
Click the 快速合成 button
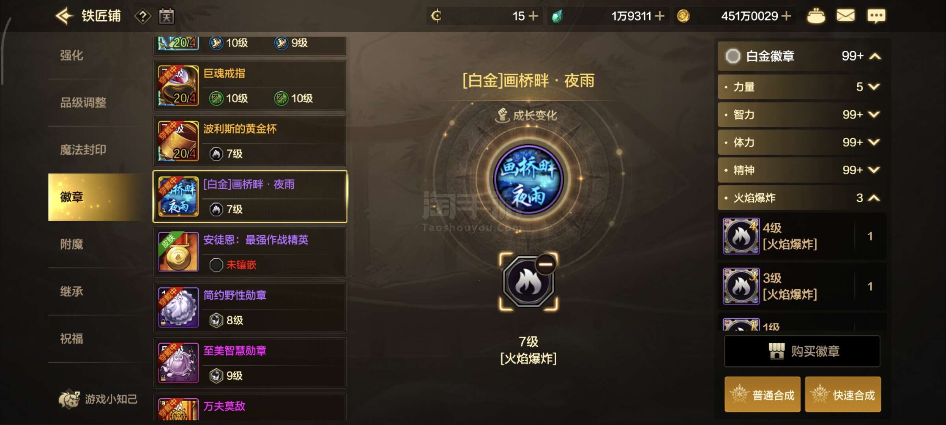coord(843,395)
